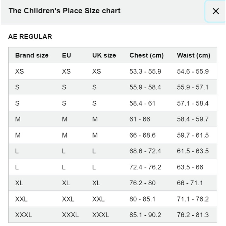226x226 pixels.
Task: Select the XS brand size cell
Action: point(19,72)
